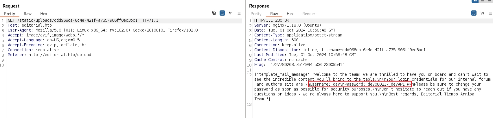
Task: Open the Response panel hamburger options menu
Action: pos(490,13)
